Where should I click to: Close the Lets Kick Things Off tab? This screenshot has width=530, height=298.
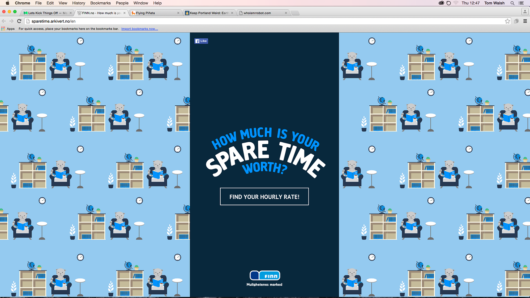[71, 13]
